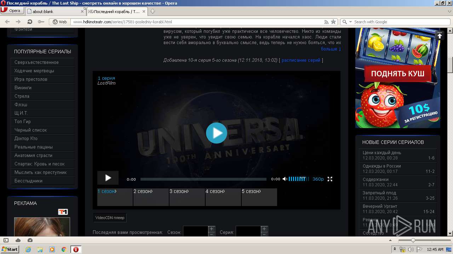The image size is (453, 254).
Task: Toggle the Opera Turbo speedometer icon
Action: coord(30,240)
